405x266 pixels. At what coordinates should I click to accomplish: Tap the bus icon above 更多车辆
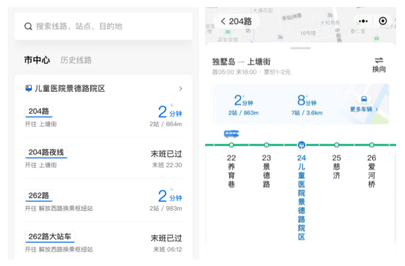[364, 99]
